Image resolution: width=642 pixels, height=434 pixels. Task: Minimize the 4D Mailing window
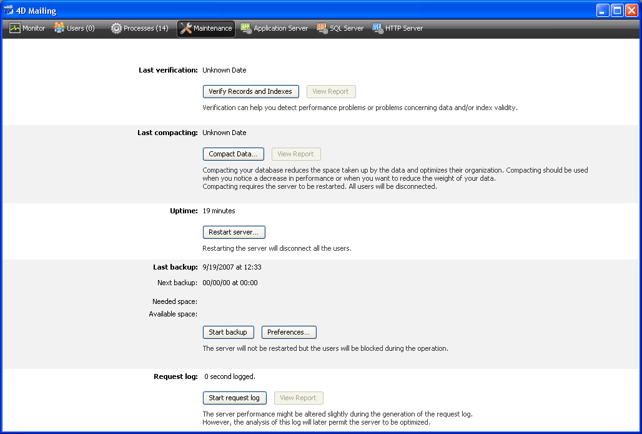coord(602,10)
